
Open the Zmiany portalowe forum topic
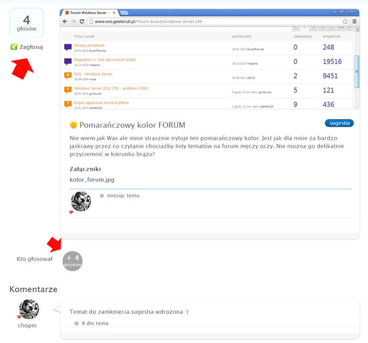[x=89, y=45]
